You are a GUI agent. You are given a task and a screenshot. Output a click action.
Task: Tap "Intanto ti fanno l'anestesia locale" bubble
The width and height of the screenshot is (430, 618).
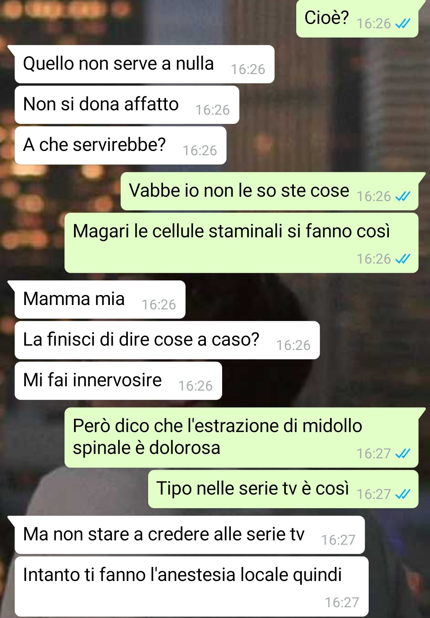click(192, 587)
